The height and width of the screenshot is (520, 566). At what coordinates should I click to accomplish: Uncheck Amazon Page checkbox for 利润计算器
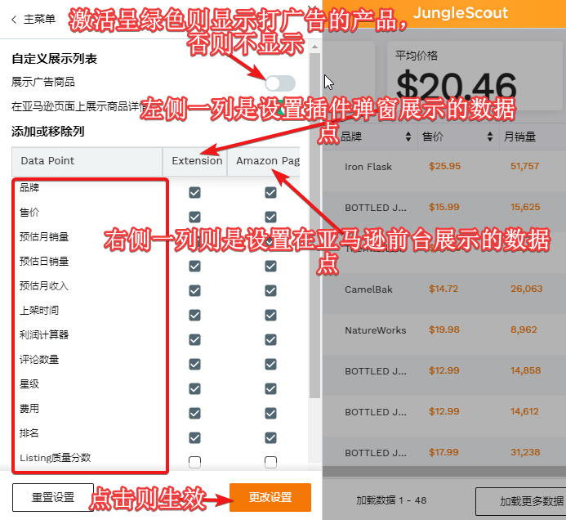(x=271, y=339)
